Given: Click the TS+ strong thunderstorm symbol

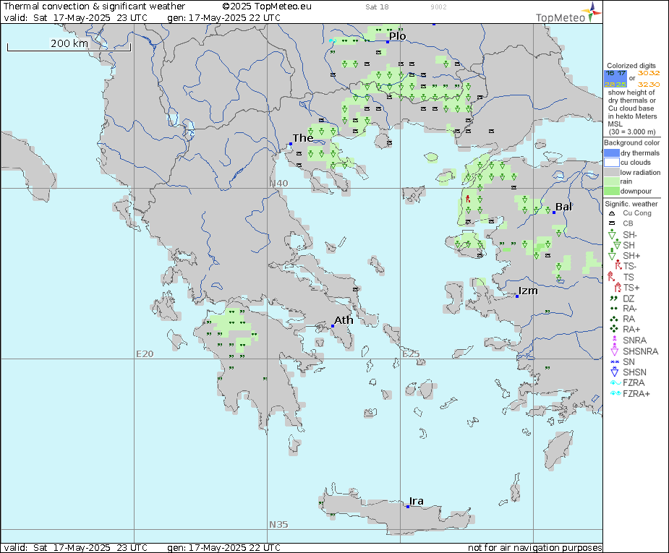Looking at the screenshot, I should 618,287.
